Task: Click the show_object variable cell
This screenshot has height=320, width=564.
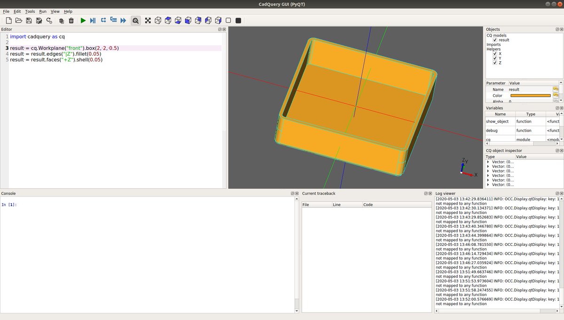Action: (x=501, y=121)
